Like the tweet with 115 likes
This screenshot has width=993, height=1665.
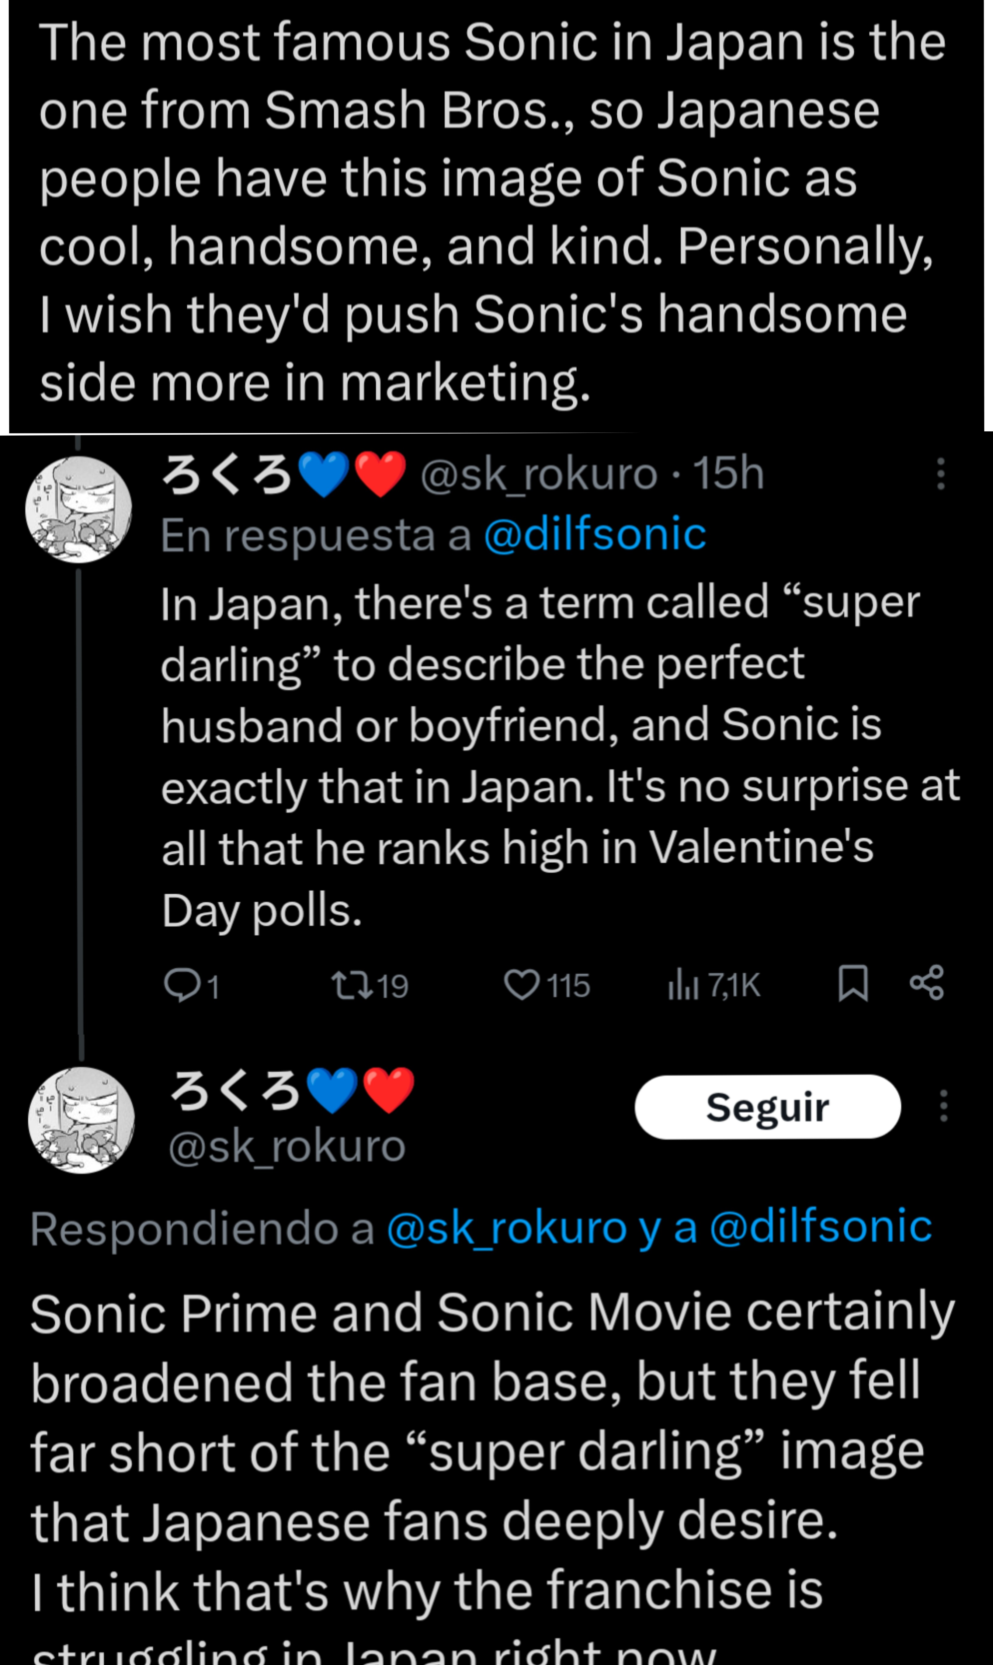521,985
